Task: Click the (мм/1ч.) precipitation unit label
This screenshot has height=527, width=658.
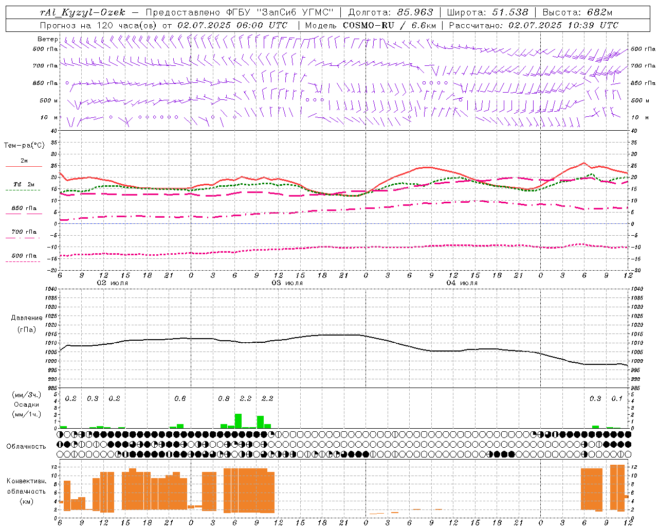Action: [x=27, y=414]
